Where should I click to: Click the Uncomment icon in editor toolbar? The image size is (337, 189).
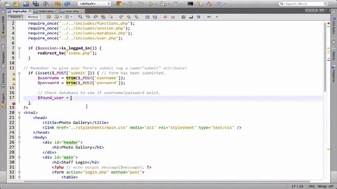[191, 17]
